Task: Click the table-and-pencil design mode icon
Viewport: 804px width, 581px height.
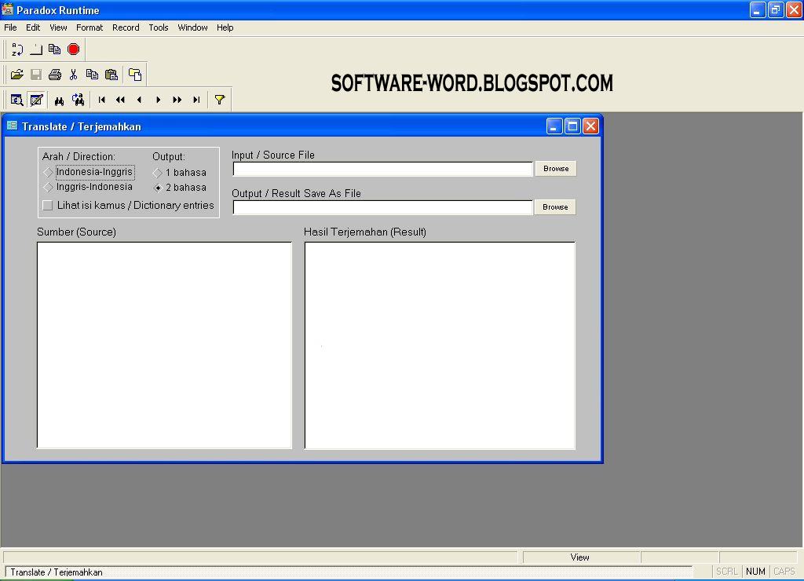Action: (36, 100)
